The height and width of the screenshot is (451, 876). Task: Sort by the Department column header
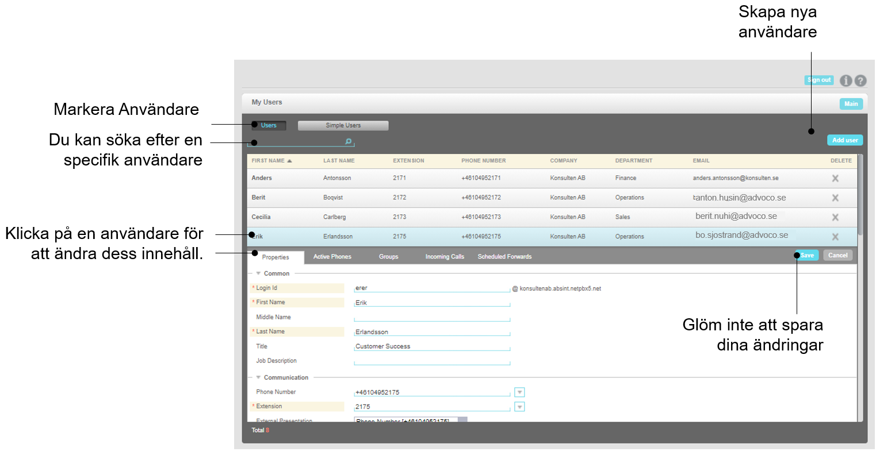(x=634, y=161)
